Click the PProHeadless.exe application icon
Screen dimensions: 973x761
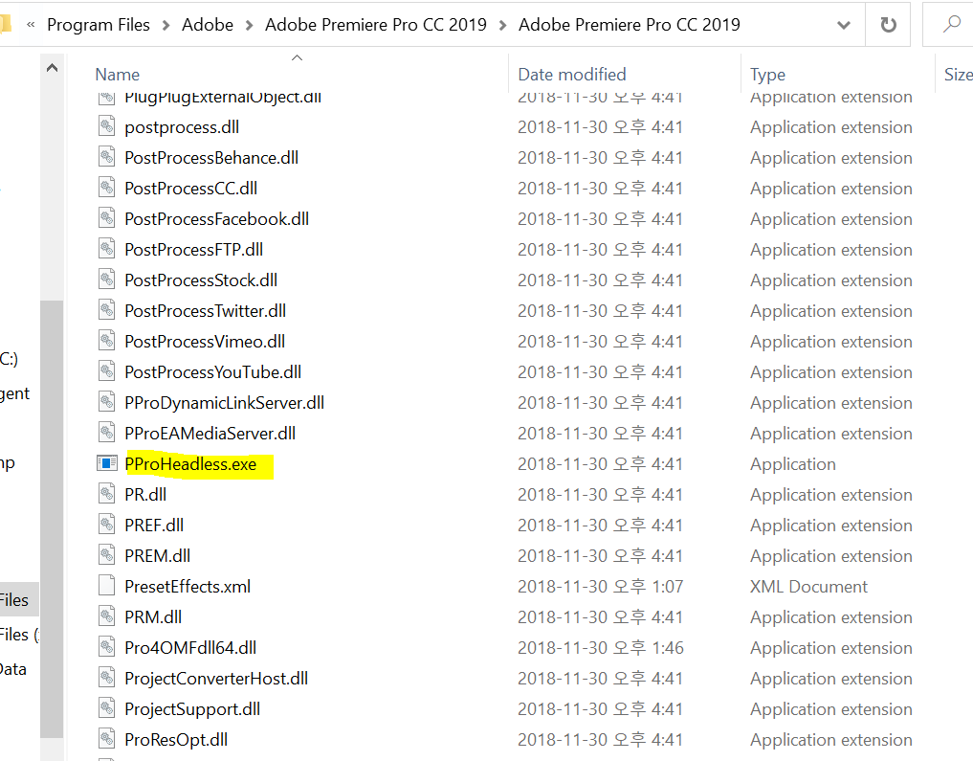107,463
